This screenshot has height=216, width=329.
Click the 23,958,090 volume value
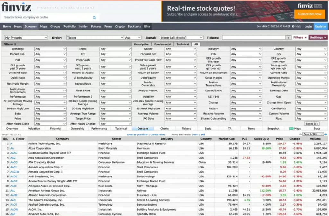pos(320,191)
